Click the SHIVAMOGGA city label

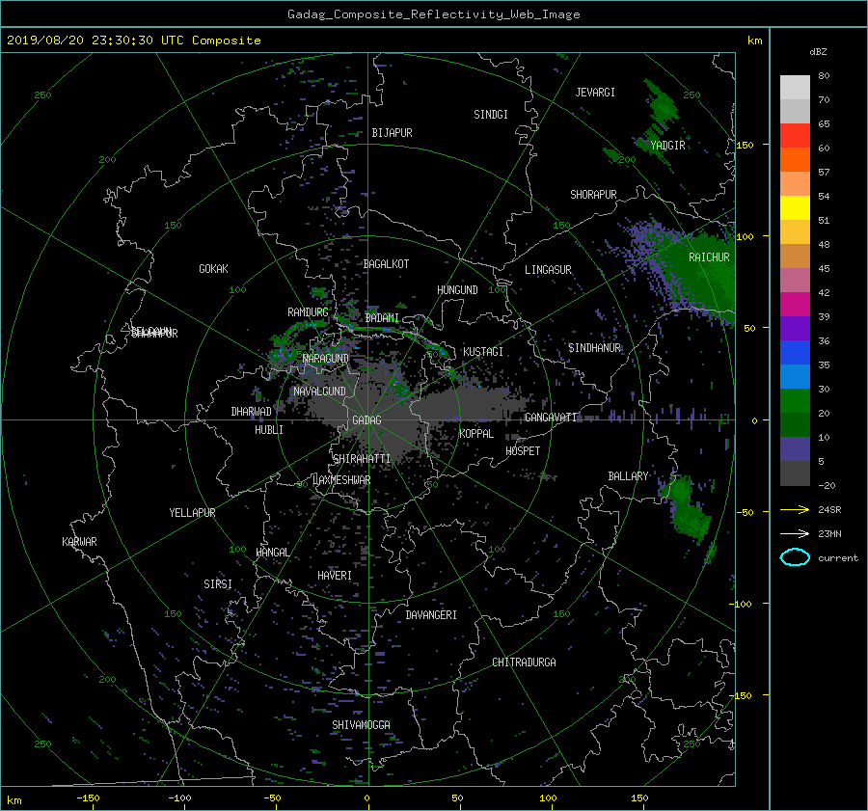pos(361,724)
